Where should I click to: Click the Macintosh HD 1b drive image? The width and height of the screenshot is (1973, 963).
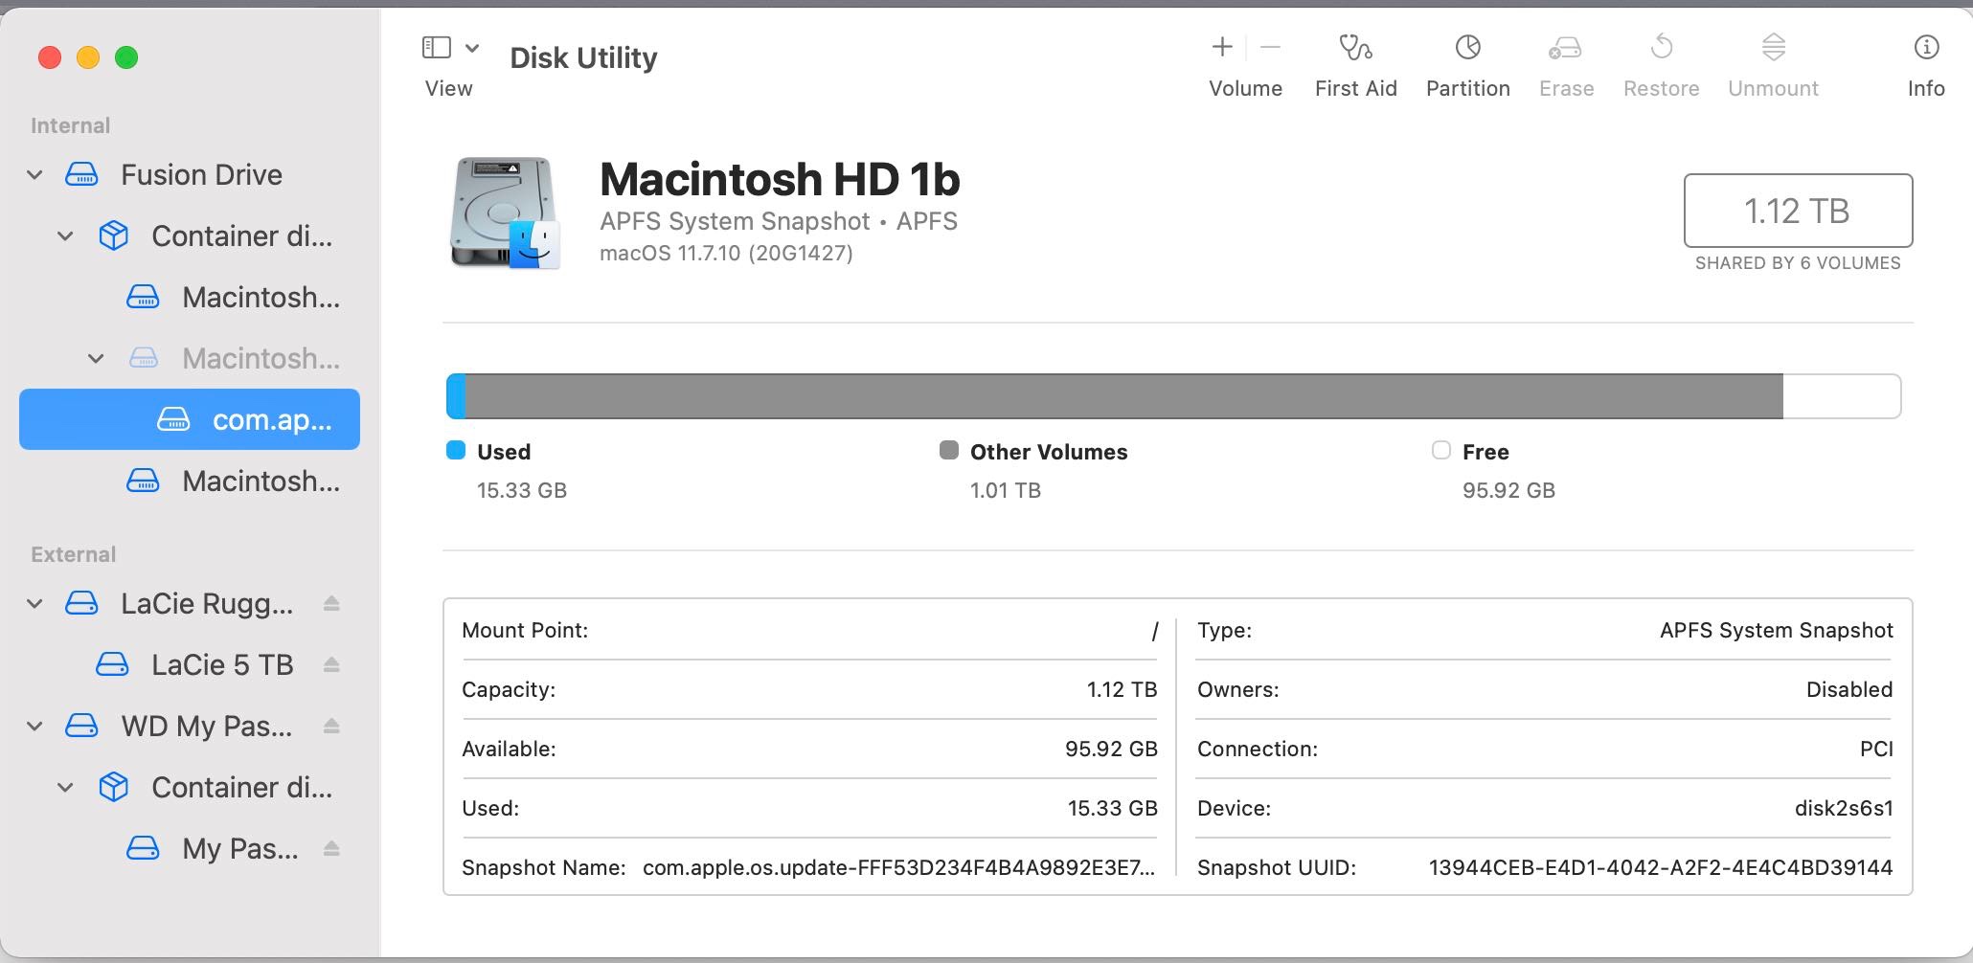click(505, 213)
